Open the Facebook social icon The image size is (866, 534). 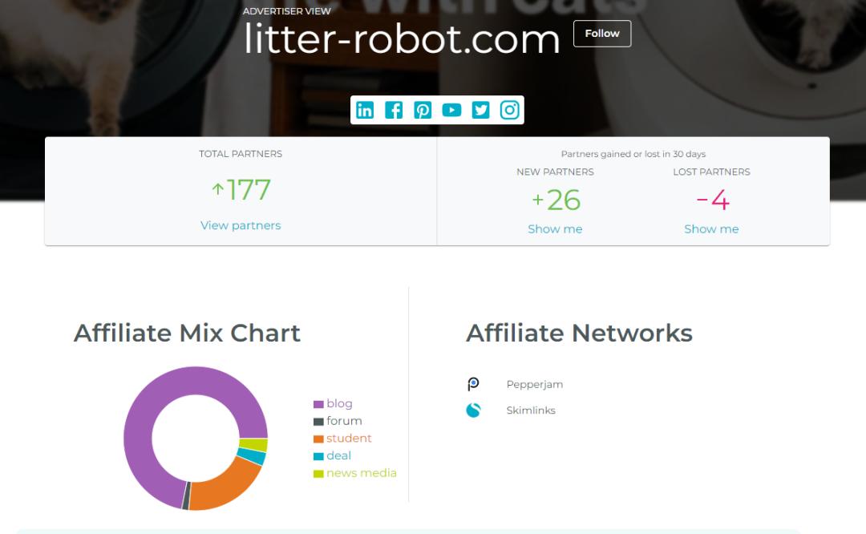tap(394, 110)
